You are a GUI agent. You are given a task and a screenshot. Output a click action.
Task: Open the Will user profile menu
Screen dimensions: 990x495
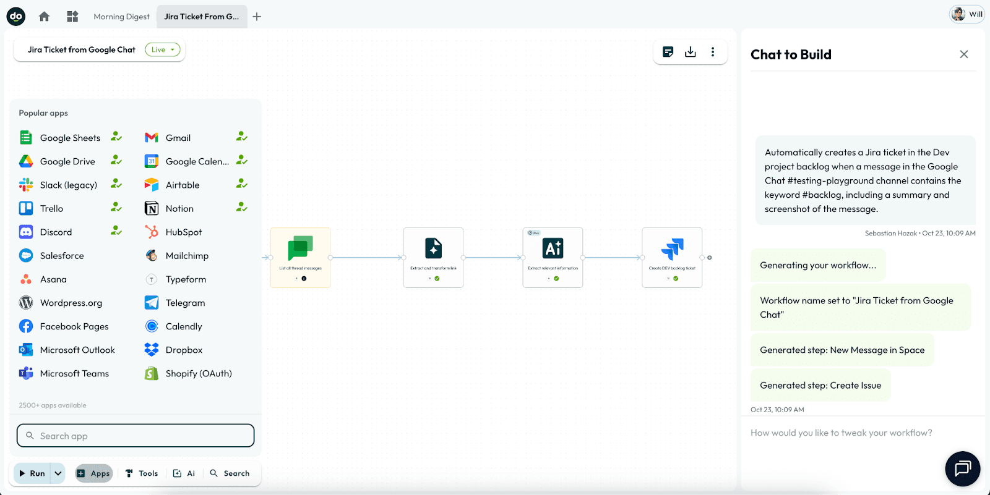[966, 14]
